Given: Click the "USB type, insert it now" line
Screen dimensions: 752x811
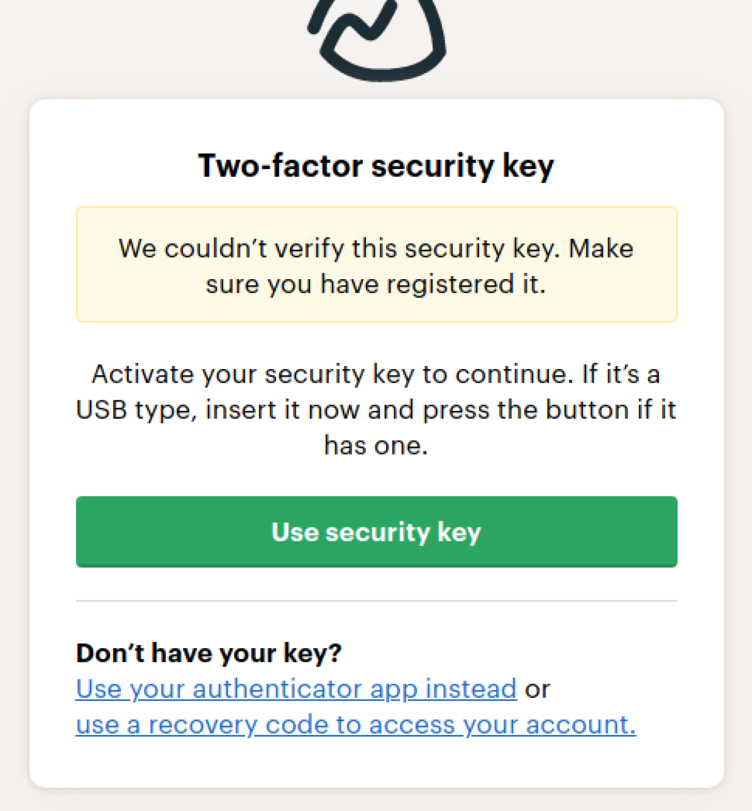Looking at the screenshot, I should 376,410.
